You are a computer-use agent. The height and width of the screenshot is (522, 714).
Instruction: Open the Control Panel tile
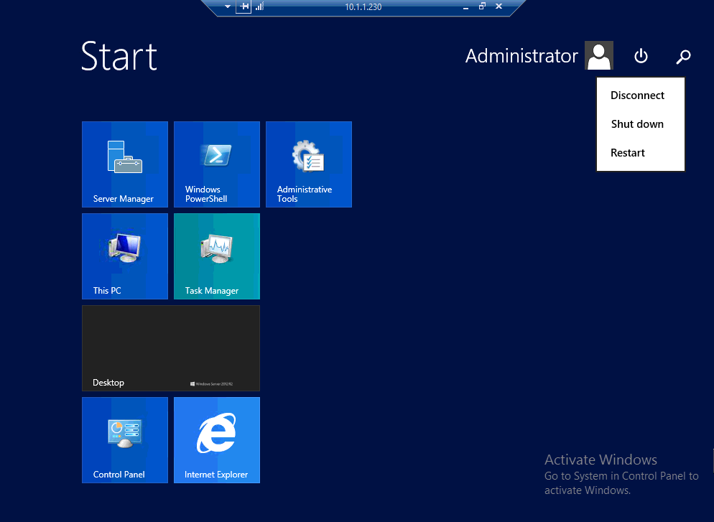click(x=125, y=440)
